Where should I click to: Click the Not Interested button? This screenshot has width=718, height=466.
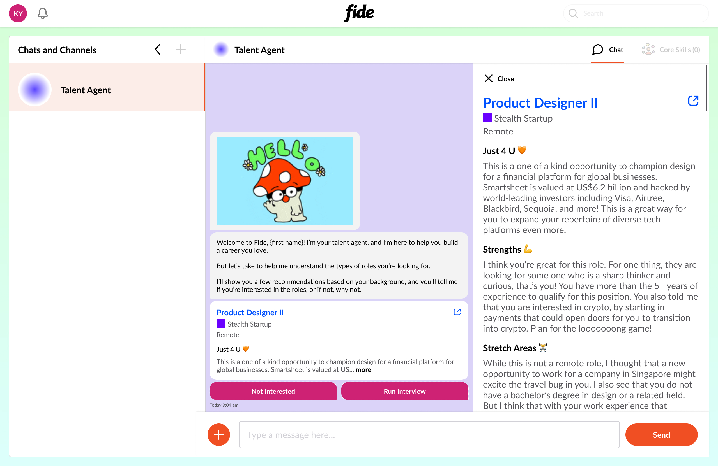273,391
